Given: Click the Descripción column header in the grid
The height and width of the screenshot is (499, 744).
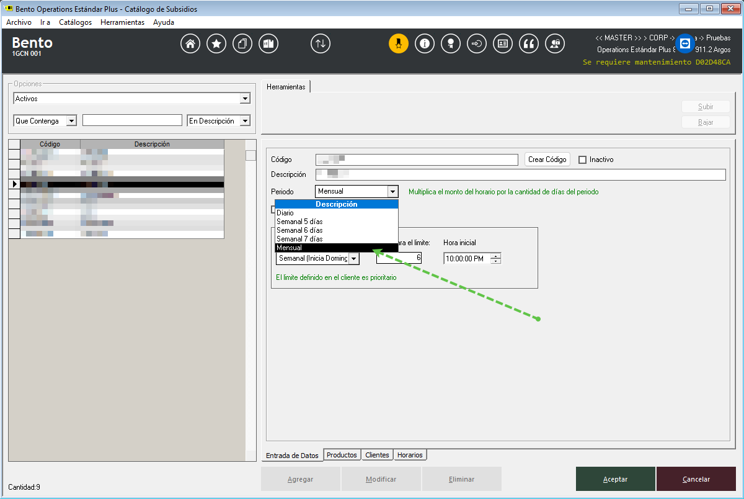Looking at the screenshot, I should point(152,144).
